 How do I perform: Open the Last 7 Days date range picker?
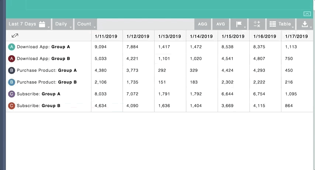click(28, 24)
